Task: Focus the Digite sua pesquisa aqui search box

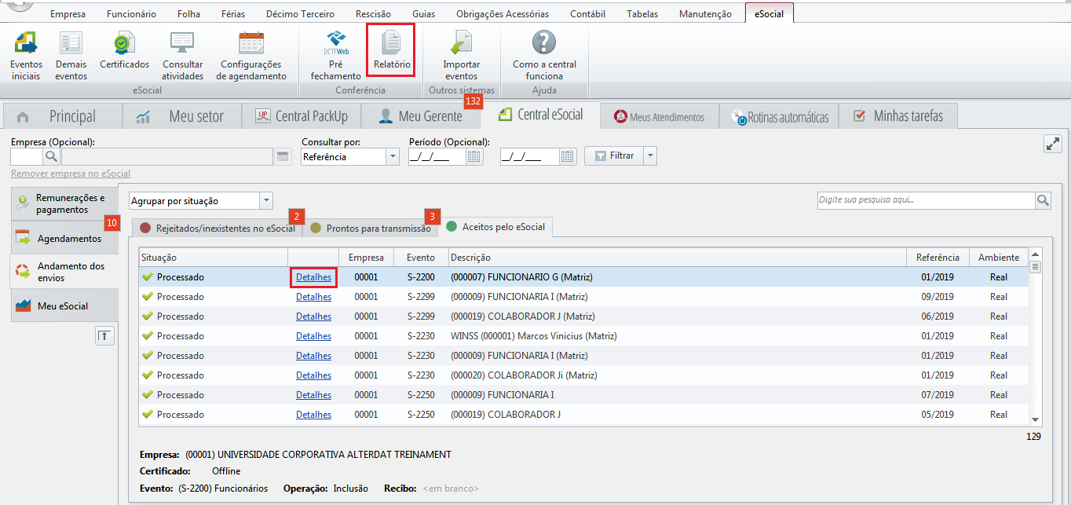Action: (927, 200)
